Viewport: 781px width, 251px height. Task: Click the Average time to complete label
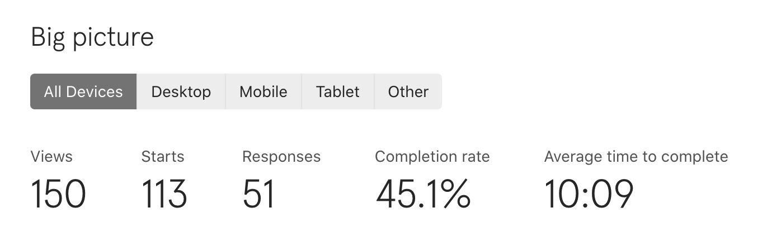click(636, 157)
